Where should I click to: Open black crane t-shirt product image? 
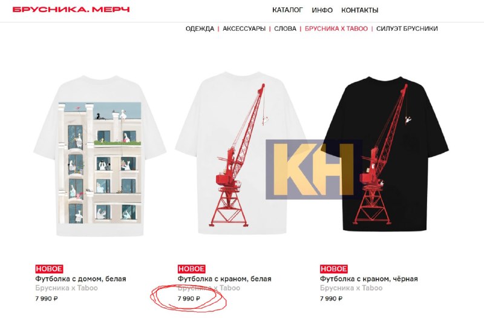(384, 154)
